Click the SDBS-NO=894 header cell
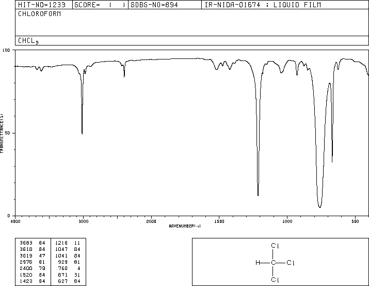 tap(165, 5)
